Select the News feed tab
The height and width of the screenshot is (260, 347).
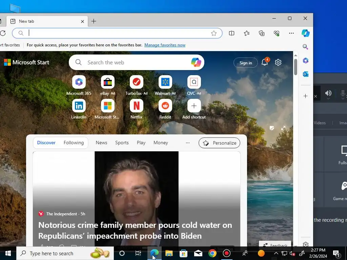(101, 143)
